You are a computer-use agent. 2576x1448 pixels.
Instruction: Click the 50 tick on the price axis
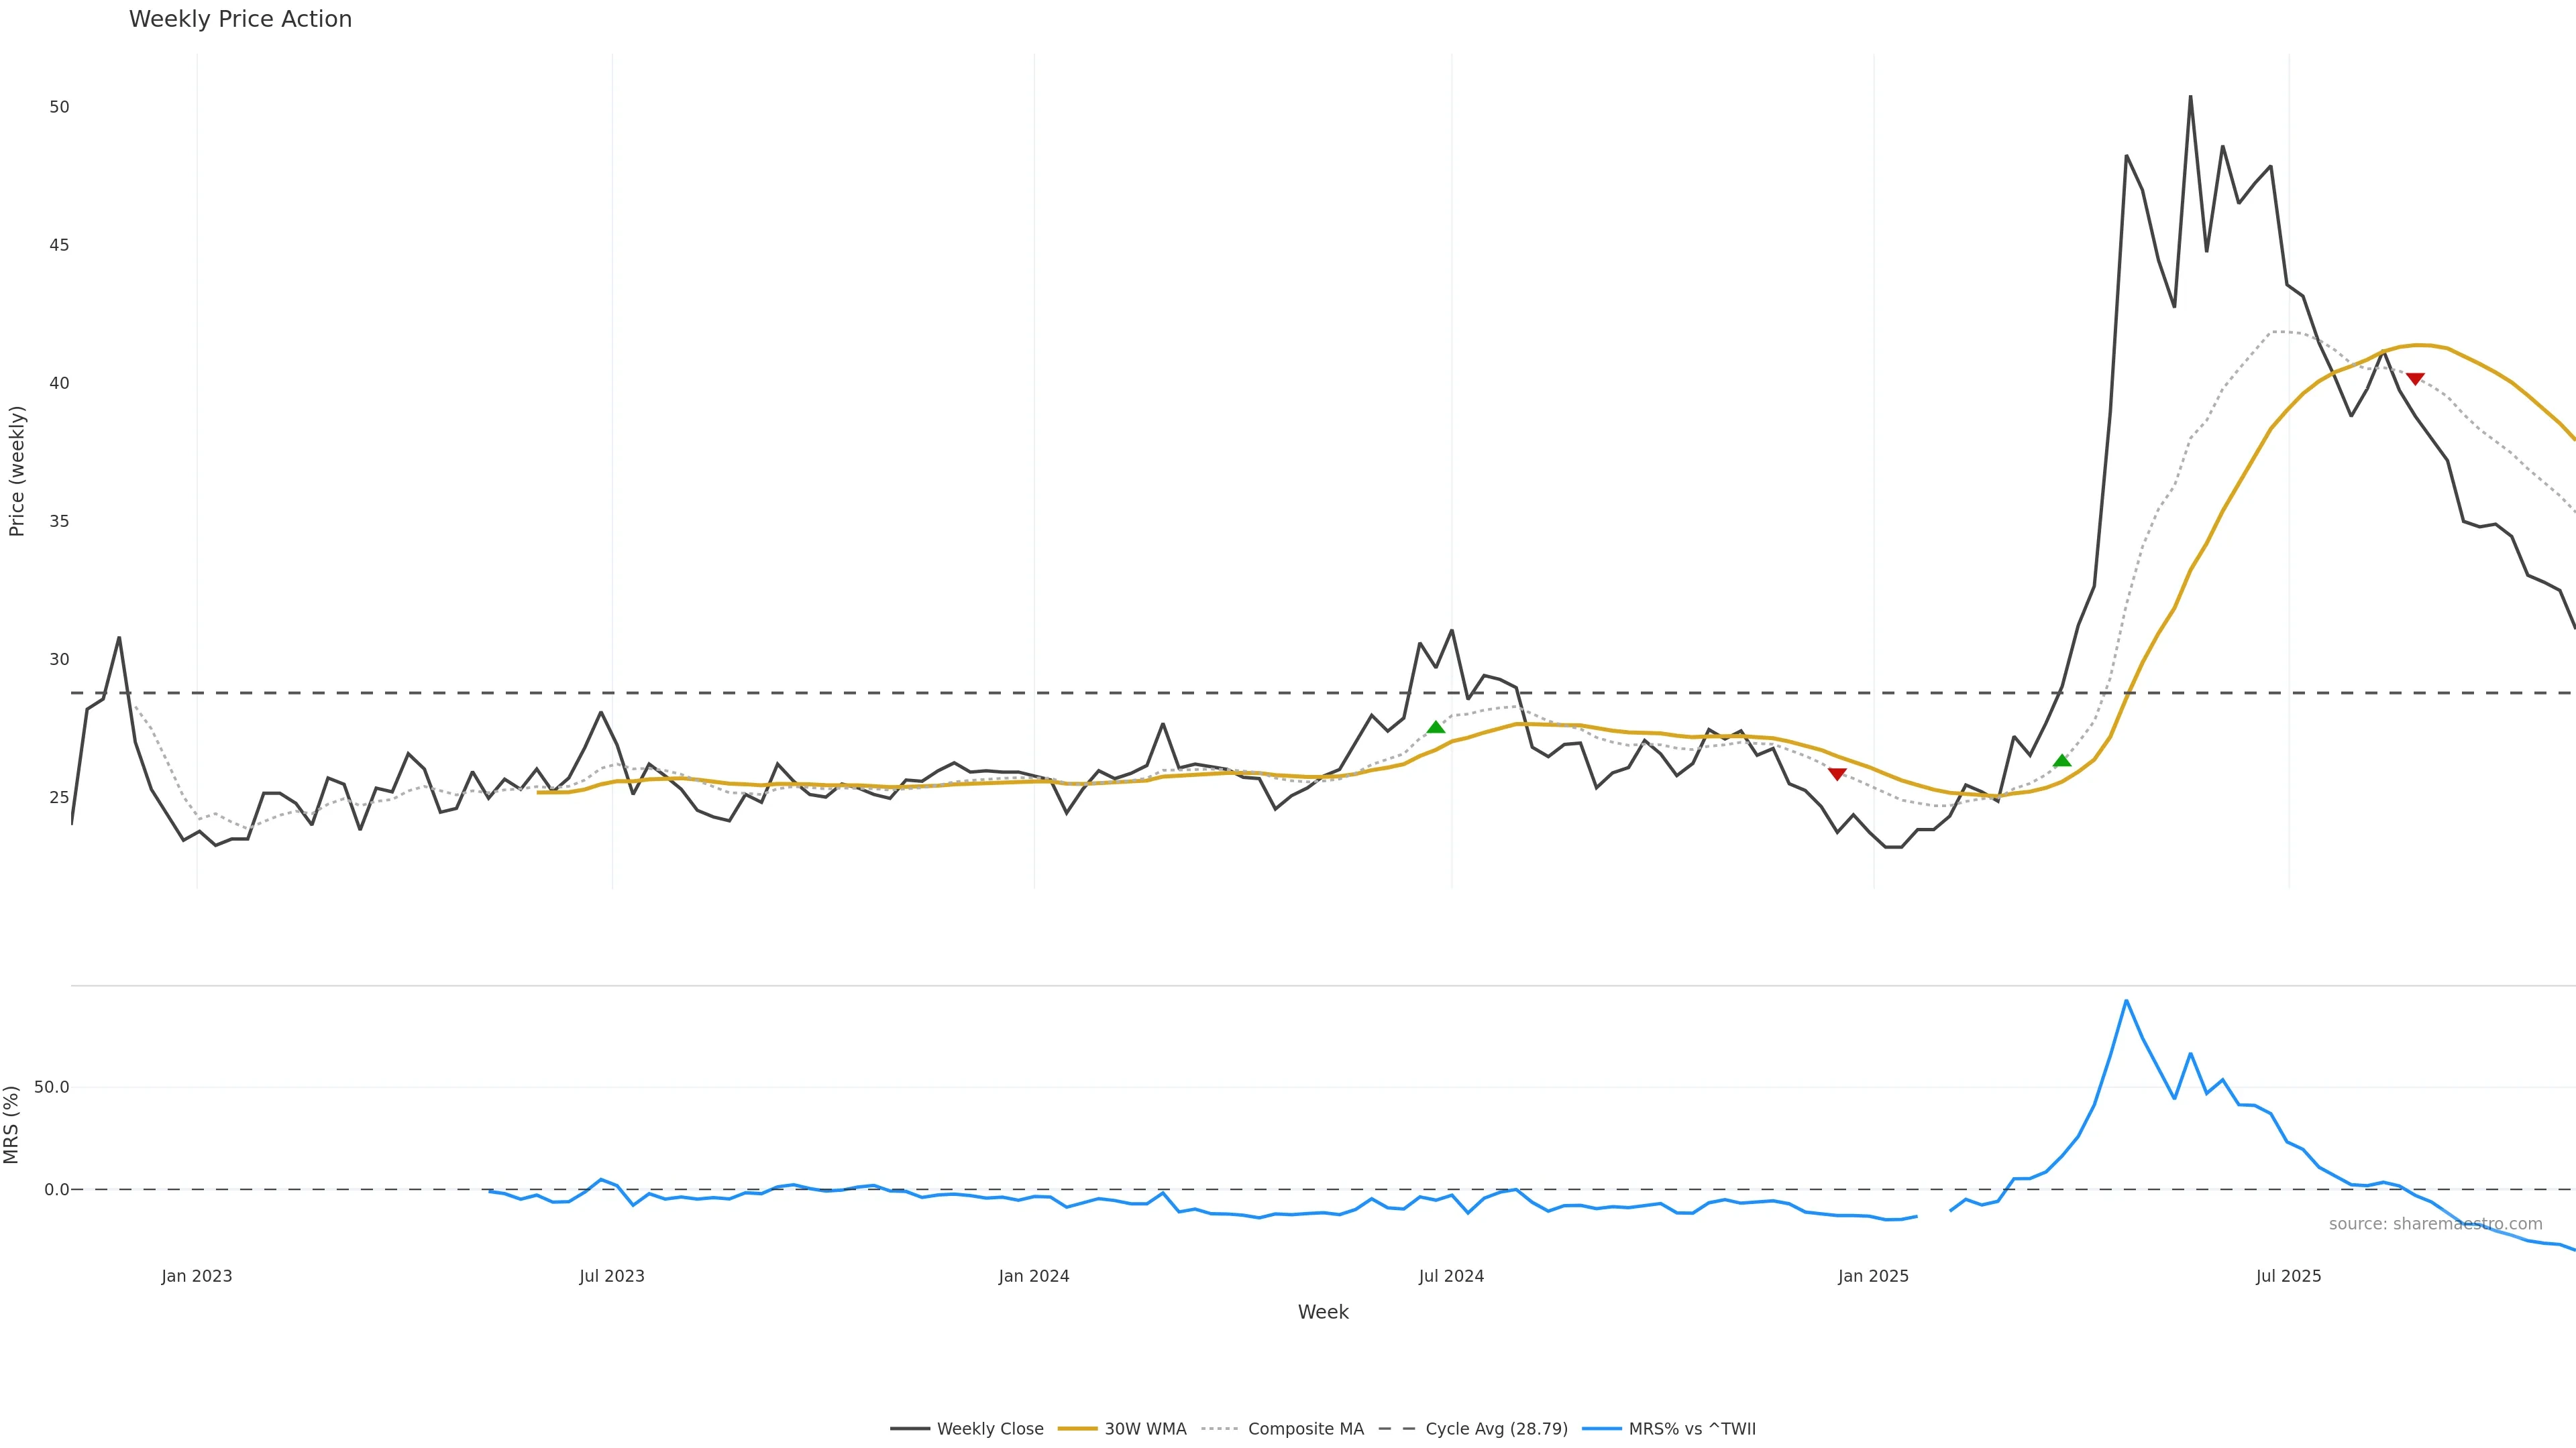59,107
